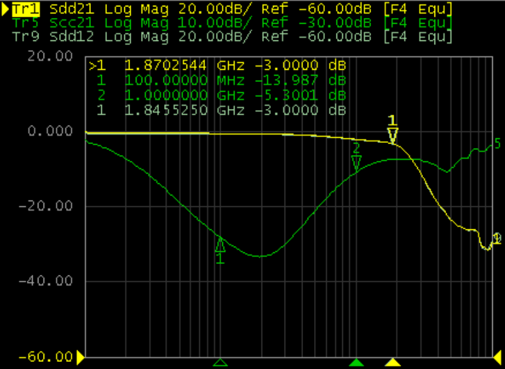Click right yellow reference arrow at bottom corner
The height and width of the screenshot is (369, 505).
(x=497, y=356)
